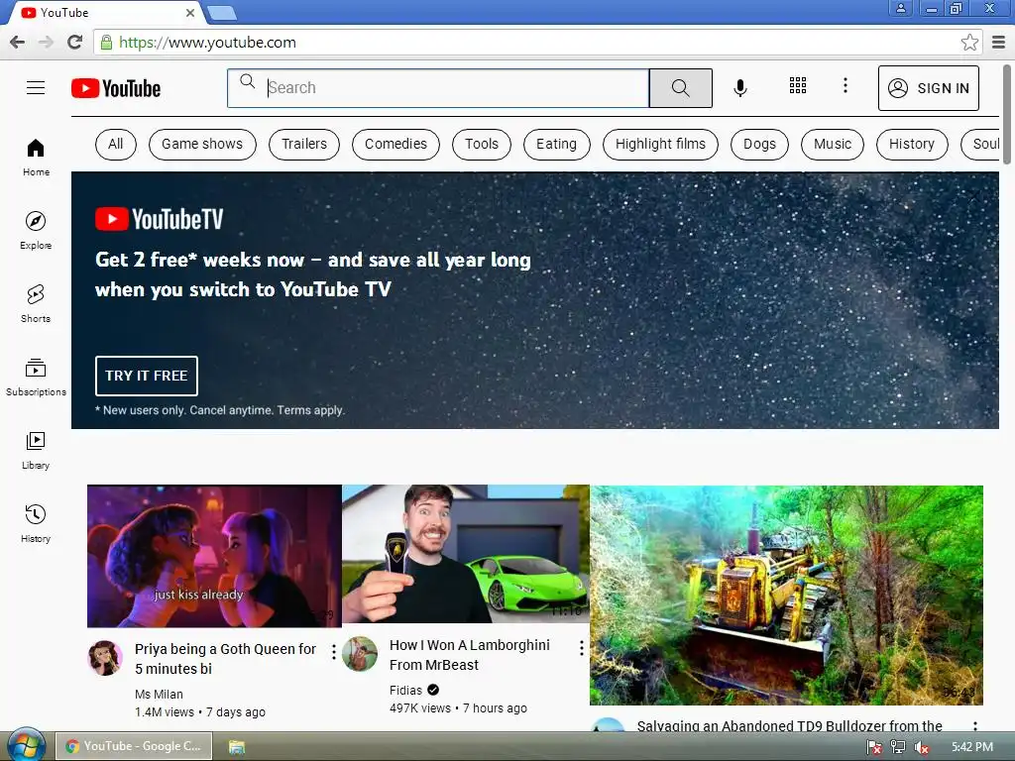Open the Windows Start menu

(25, 745)
